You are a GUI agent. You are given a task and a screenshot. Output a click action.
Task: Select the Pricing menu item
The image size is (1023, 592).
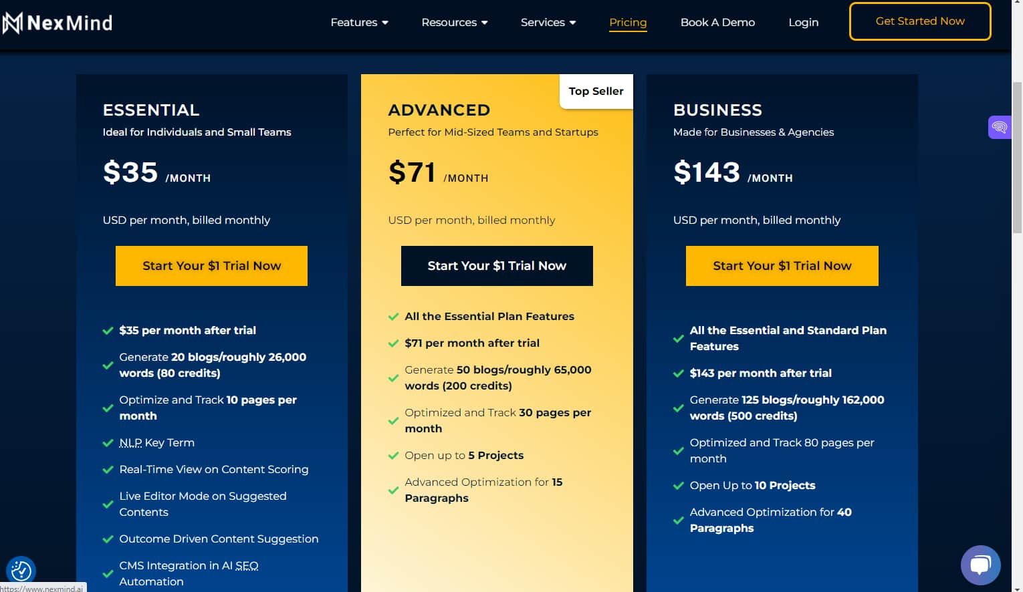pyautogui.click(x=628, y=22)
